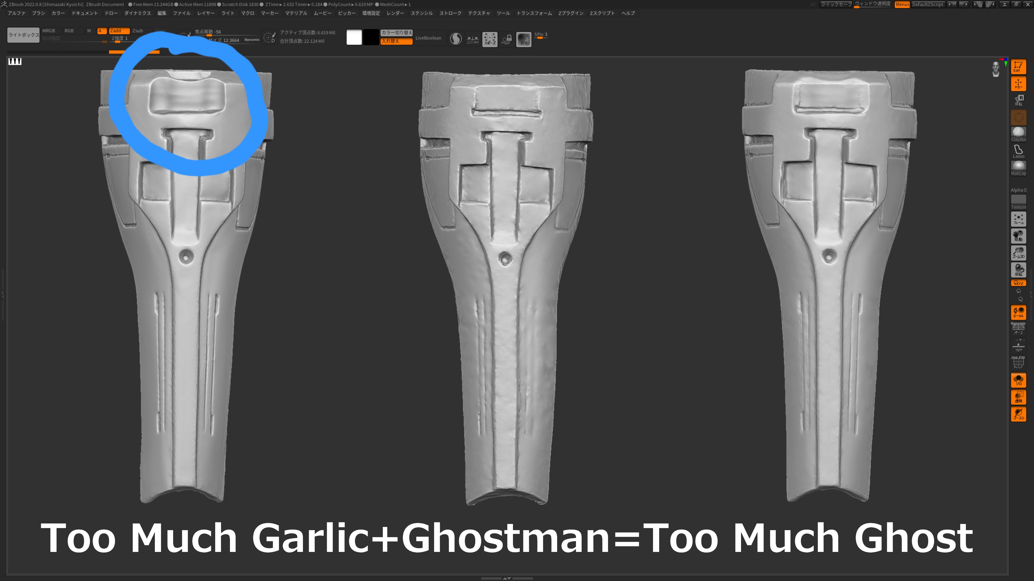Open the Help (ヘルプ) menu
Image resolution: width=1034 pixels, height=581 pixels.
pyautogui.click(x=628, y=13)
